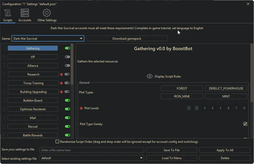Select the Troop Training script button
254x164 pixels.
33,83
